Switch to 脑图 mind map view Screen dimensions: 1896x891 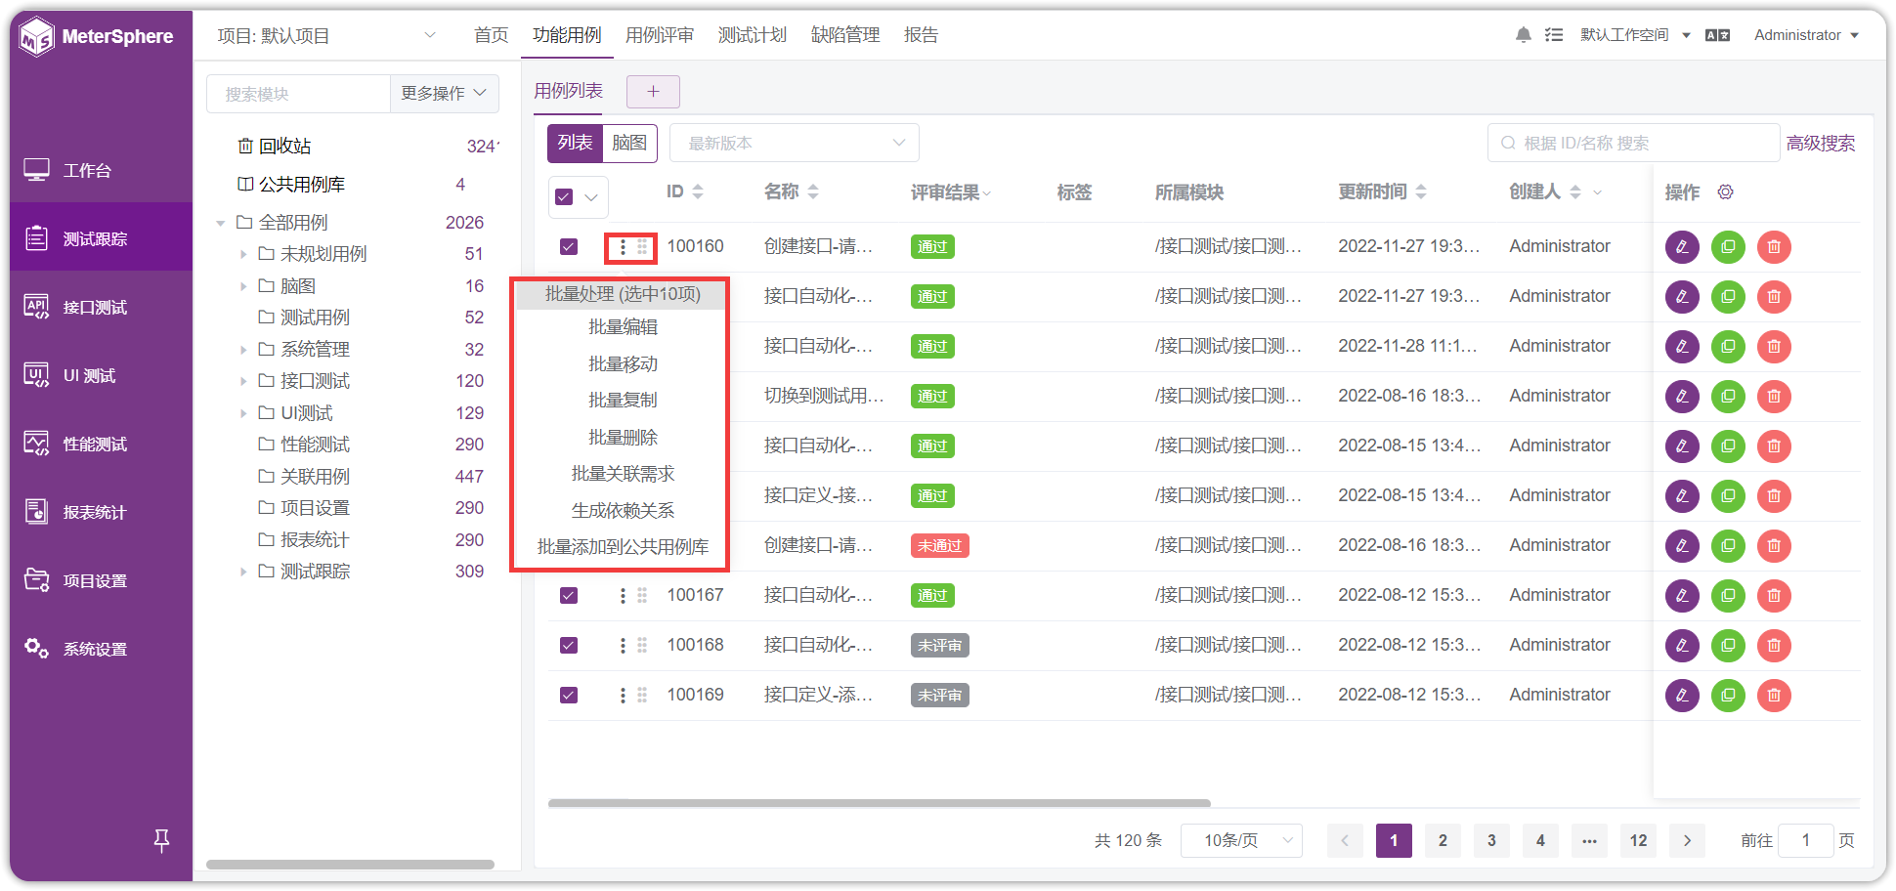(x=629, y=143)
